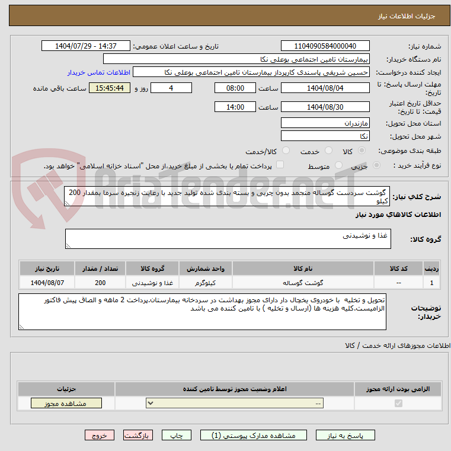Click the quantity cell 200

pyautogui.click(x=100, y=283)
